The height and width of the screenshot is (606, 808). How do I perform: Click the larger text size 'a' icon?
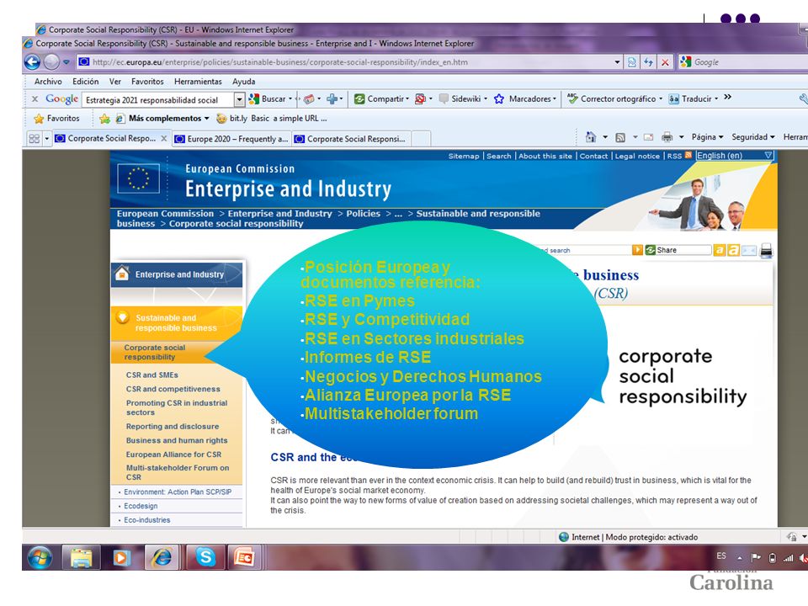[x=733, y=251]
